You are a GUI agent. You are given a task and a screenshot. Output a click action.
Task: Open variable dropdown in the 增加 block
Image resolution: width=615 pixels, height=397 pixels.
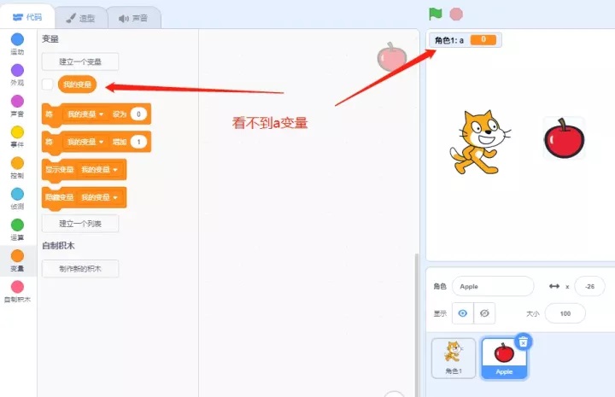pos(85,142)
